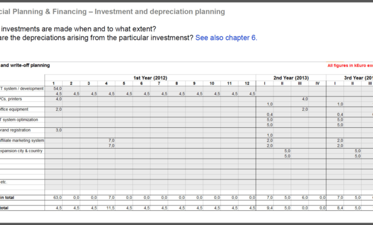
Task: Click the '6,0' cell in the in total row
Action: pos(305,198)
